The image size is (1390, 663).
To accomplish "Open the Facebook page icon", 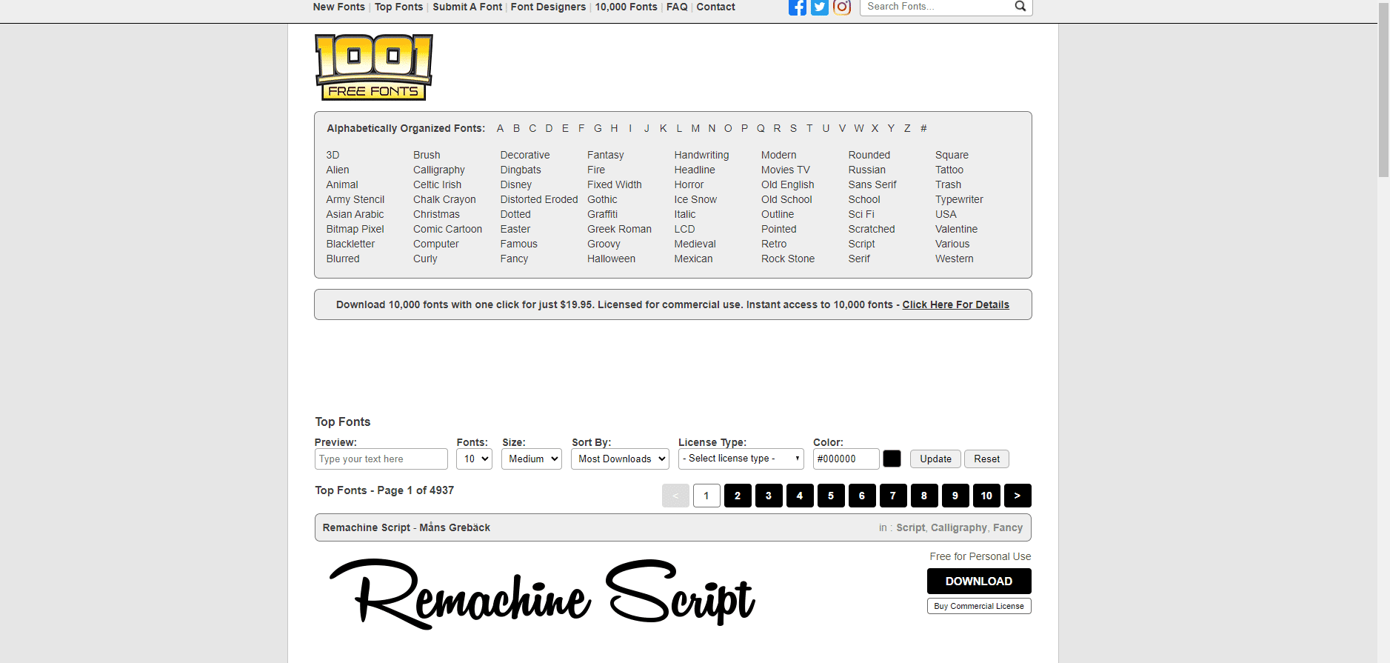I will coord(798,7).
